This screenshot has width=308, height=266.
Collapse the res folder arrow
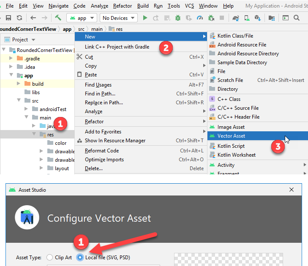[x=34, y=134]
